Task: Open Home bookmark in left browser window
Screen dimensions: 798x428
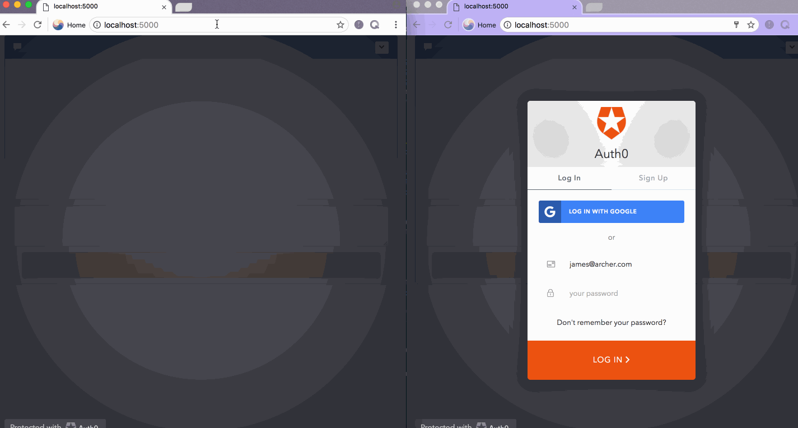Action: 69,25
